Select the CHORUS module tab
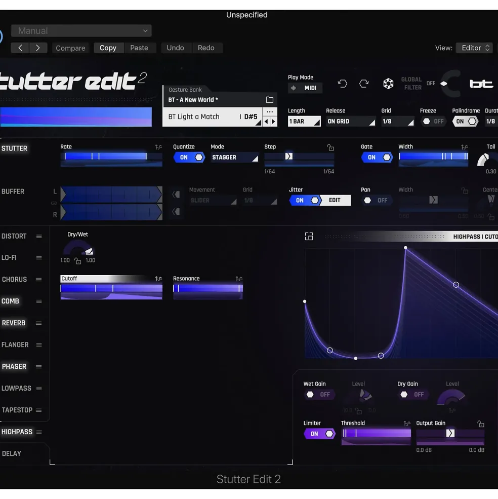 [x=14, y=280]
